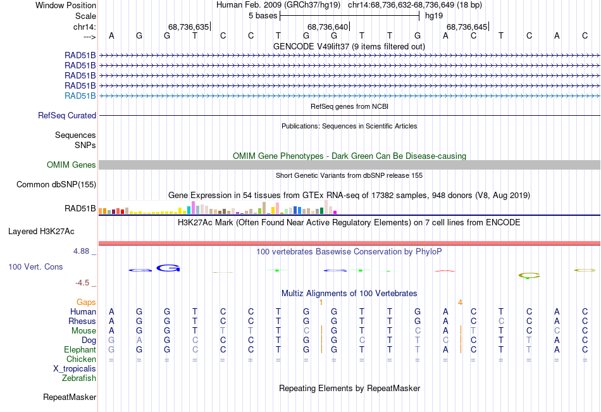Click the orange gap count 4
The height and width of the screenshot is (412, 601).
pos(460,303)
